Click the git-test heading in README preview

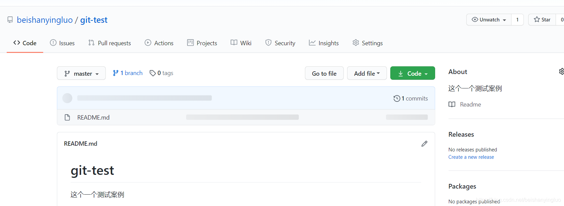tap(92, 170)
